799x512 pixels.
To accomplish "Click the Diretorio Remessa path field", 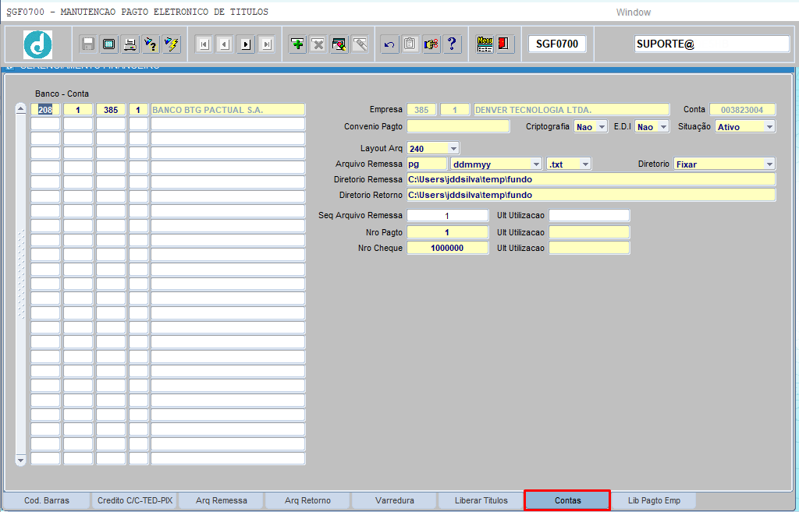I will coord(591,179).
